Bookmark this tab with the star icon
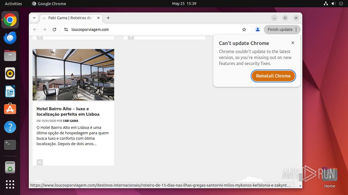The height and width of the screenshot is (195, 348). pyautogui.click(x=244, y=30)
